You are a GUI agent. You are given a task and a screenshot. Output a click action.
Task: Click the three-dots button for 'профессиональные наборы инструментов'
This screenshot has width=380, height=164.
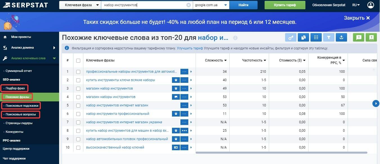(184, 72)
